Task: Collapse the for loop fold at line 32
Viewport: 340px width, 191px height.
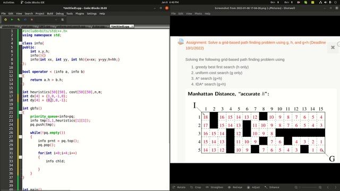Action: pyautogui.click(x=20, y=157)
